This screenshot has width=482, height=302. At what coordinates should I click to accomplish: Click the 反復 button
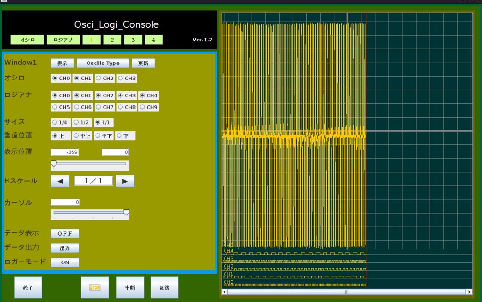164,287
